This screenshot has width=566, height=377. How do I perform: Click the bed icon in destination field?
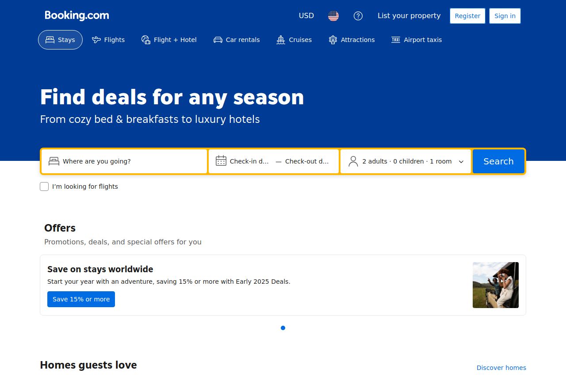pos(54,161)
